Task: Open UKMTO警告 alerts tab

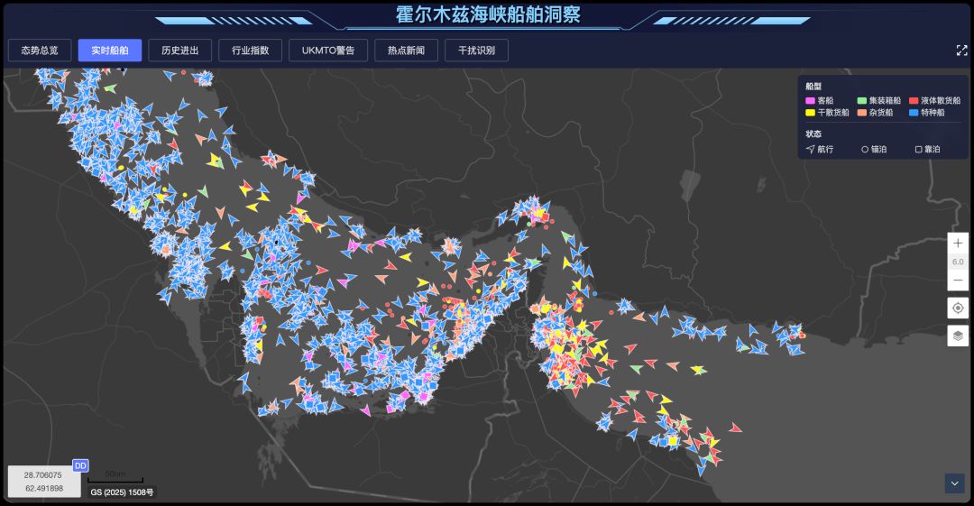Action: click(x=328, y=51)
